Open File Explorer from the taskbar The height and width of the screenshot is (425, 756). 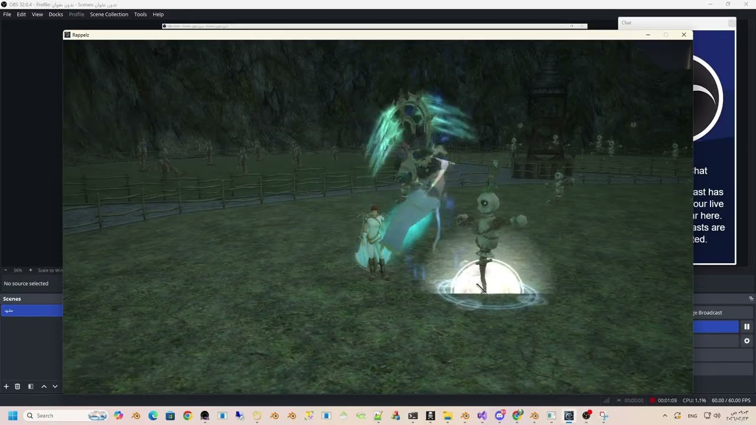click(x=447, y=416)
